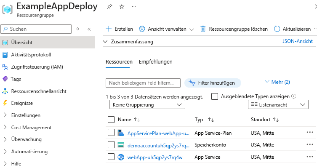
Task: Check the AppServicePlan-webApp row checkbox
Action: [x=111, y=133]
